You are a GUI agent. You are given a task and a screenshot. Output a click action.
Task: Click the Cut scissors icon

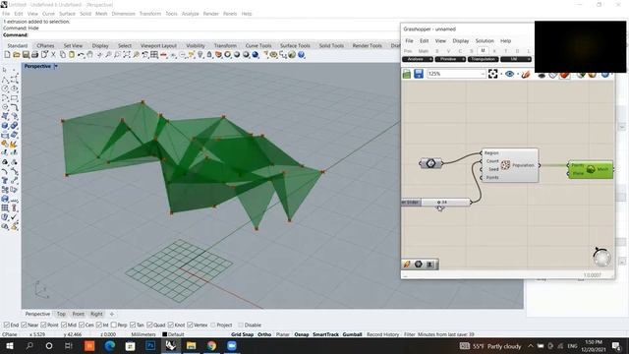point(53,55)
